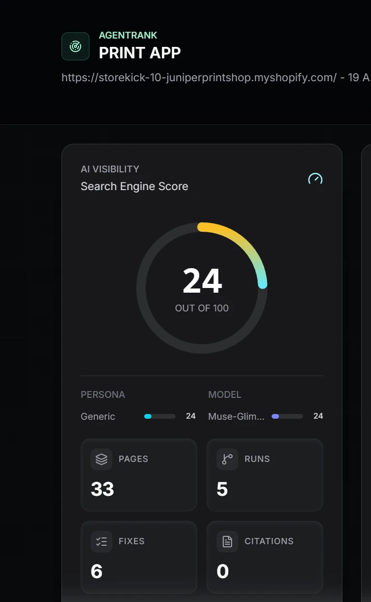
Task: Click the PERSONA column label
Action: tap(103, 395)
